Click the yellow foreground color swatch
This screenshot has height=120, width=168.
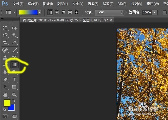(x=7, y=103)
